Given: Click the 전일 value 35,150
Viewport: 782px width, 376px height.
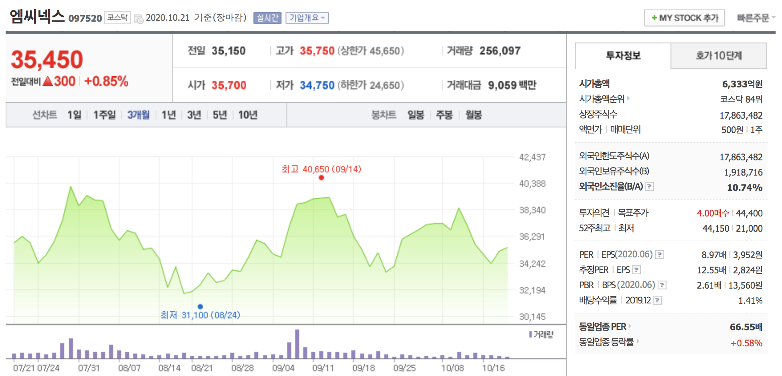Looking at the screenshot, I should point(229,51).
